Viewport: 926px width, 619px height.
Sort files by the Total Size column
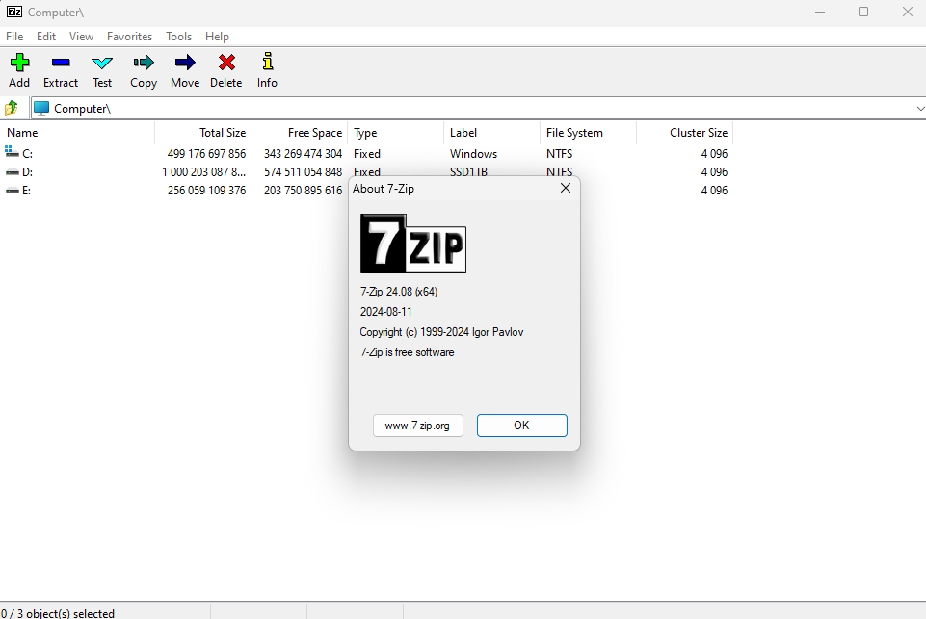pos(224,132)
